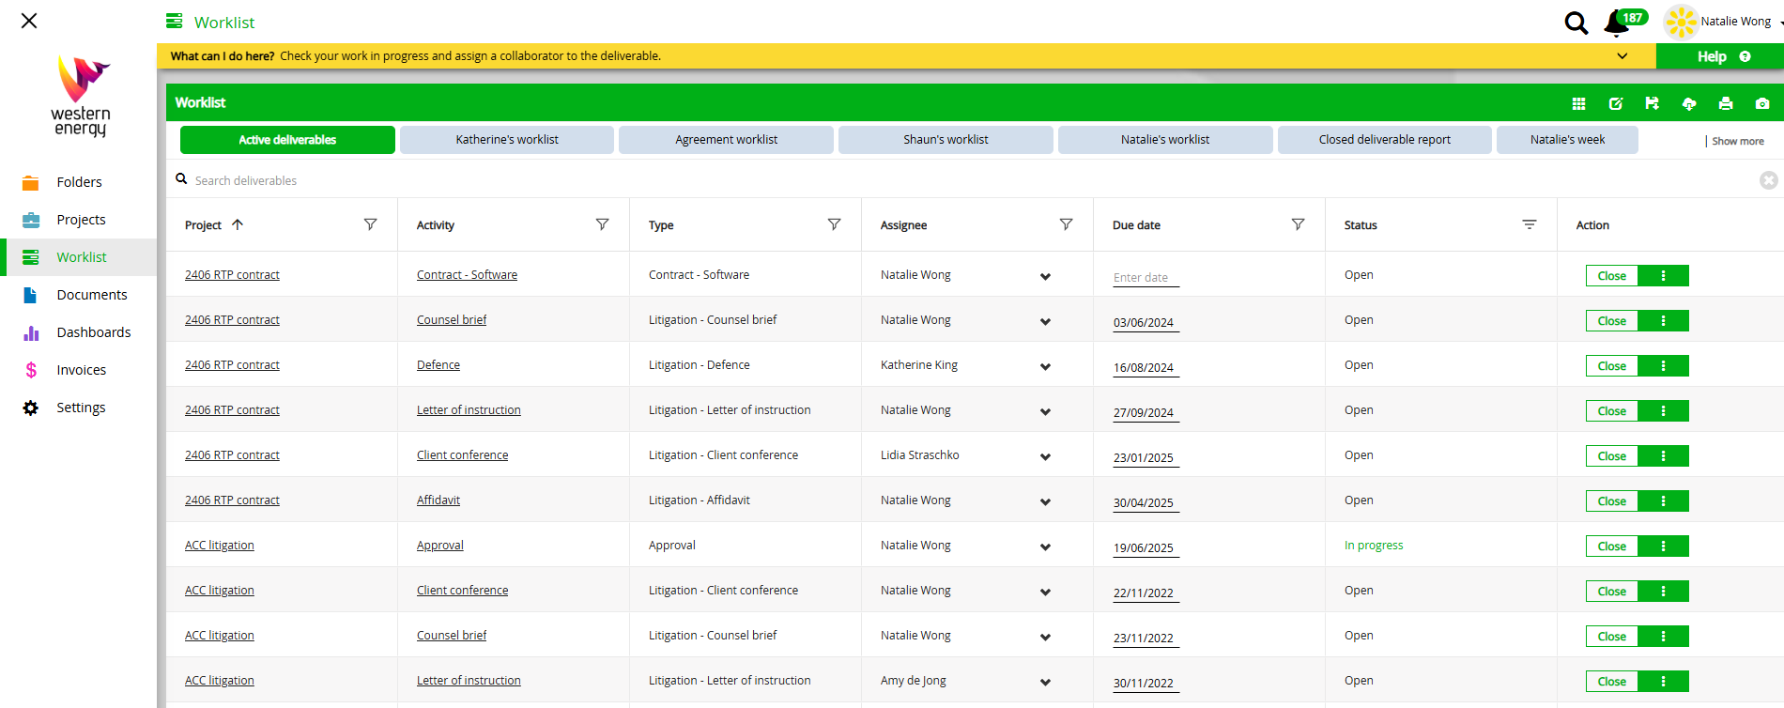Screen dimensions: 1784x708
Task: Click the save view icon in Worklist toolbar
Action: 1652,103
